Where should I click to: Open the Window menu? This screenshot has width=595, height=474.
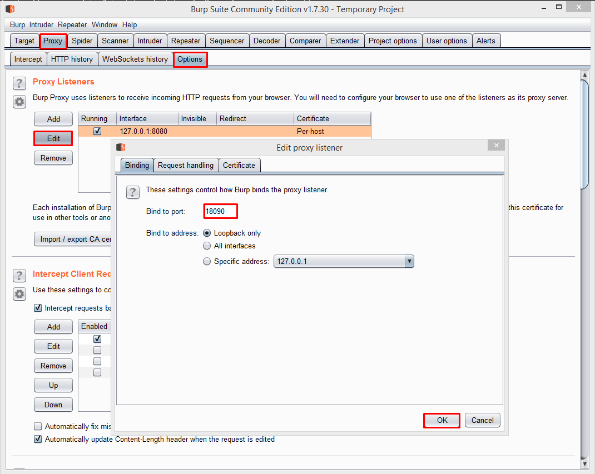point(105,24)
